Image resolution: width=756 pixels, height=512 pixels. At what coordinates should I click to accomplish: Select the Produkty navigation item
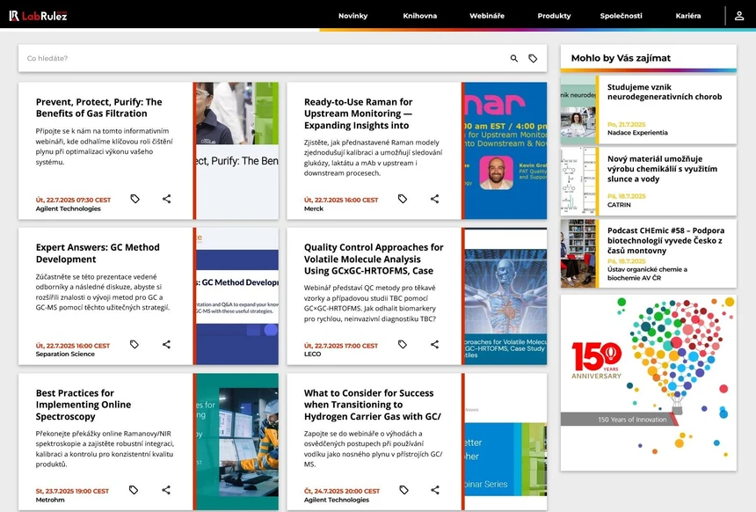tap(554, 15)
